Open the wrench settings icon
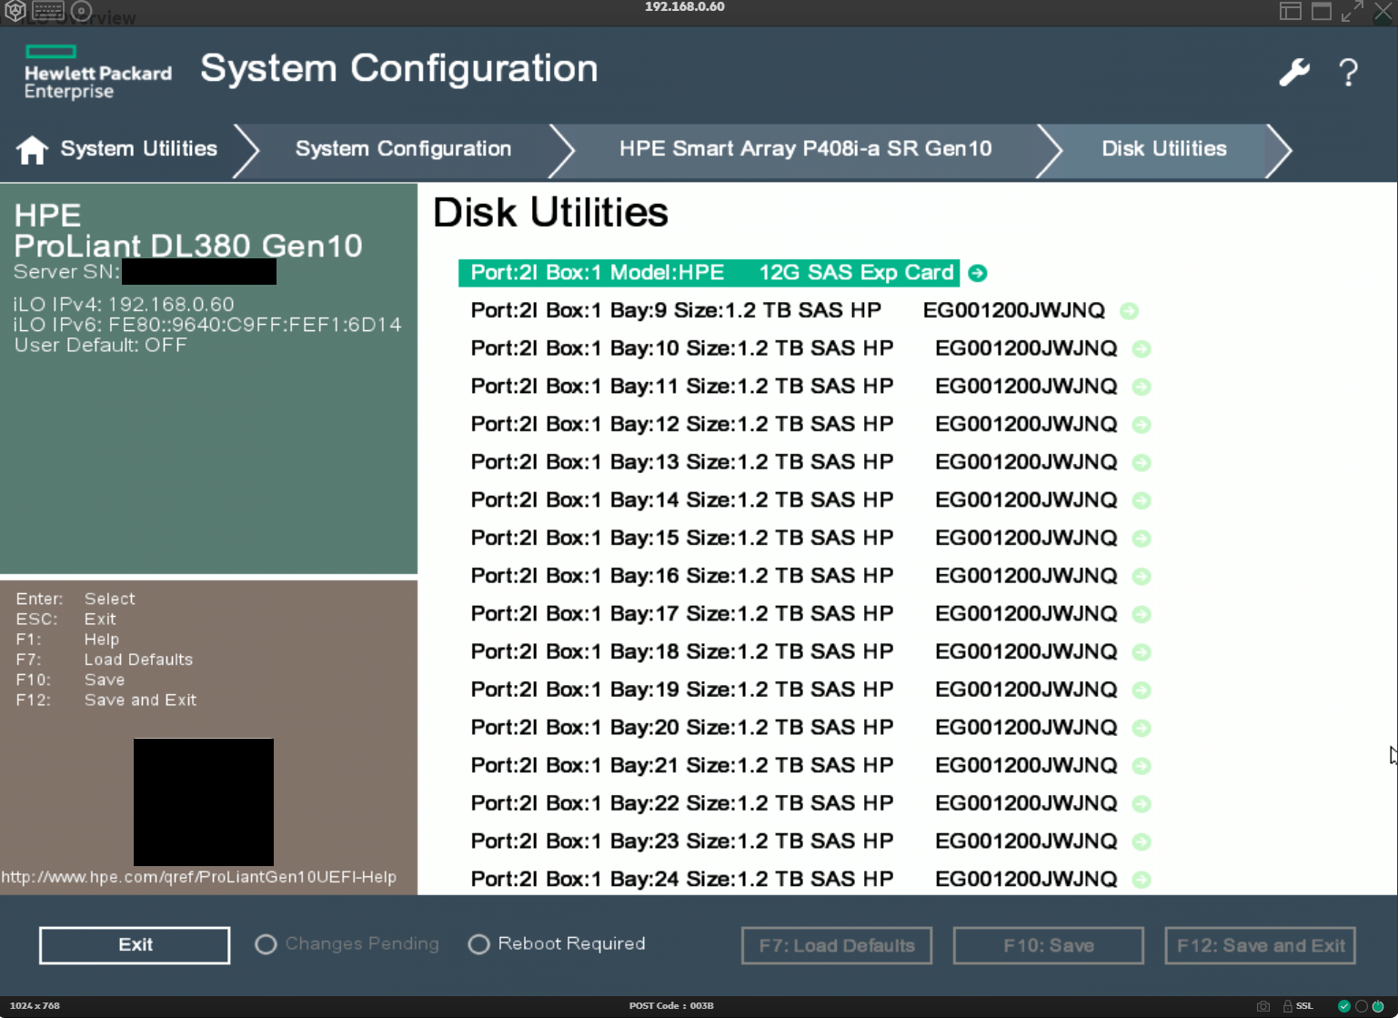 coord(1293,72)
